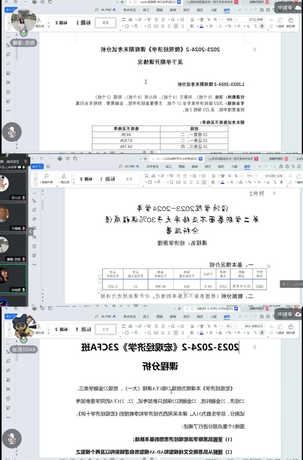This screenshot has width=303, height=460.
Task: Click the font color A swatch in the top window
Action: [x=201, y=26]
